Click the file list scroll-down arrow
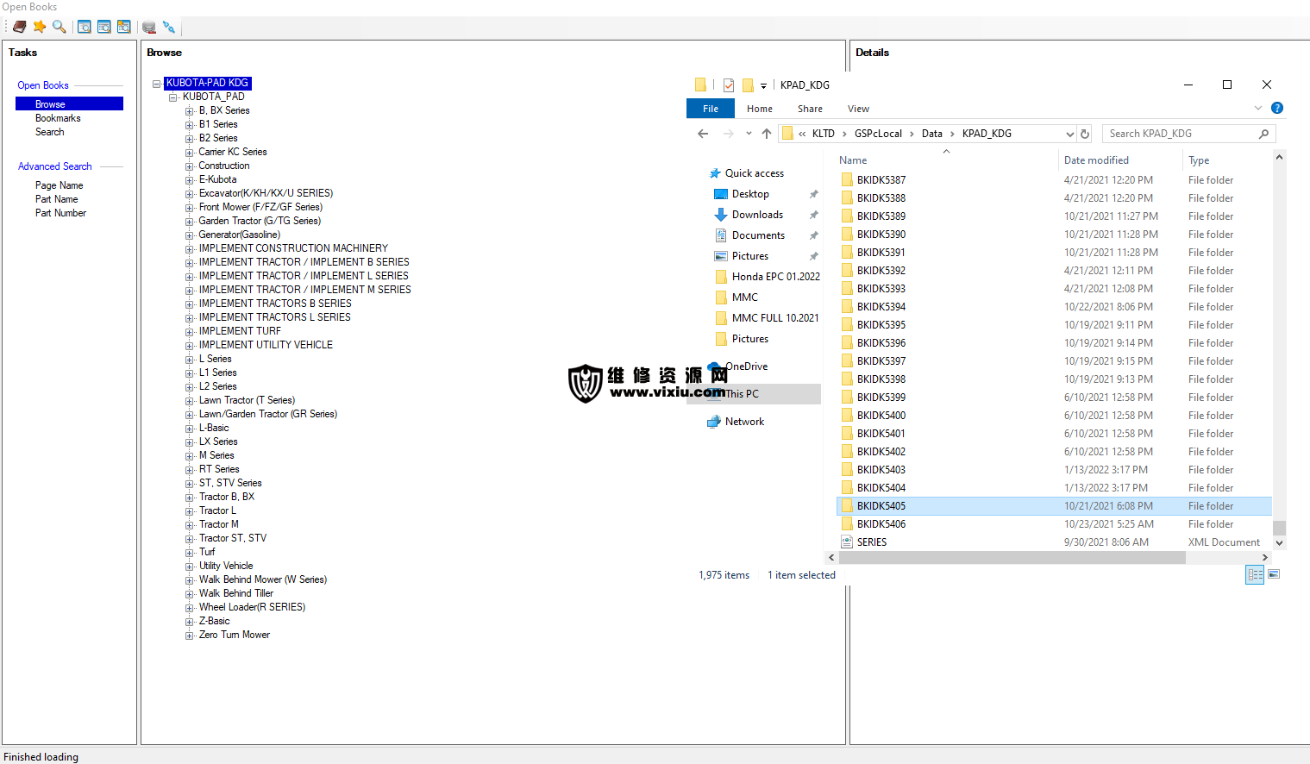Screen dimensions: 1310x764 (x=1279, y=543)
